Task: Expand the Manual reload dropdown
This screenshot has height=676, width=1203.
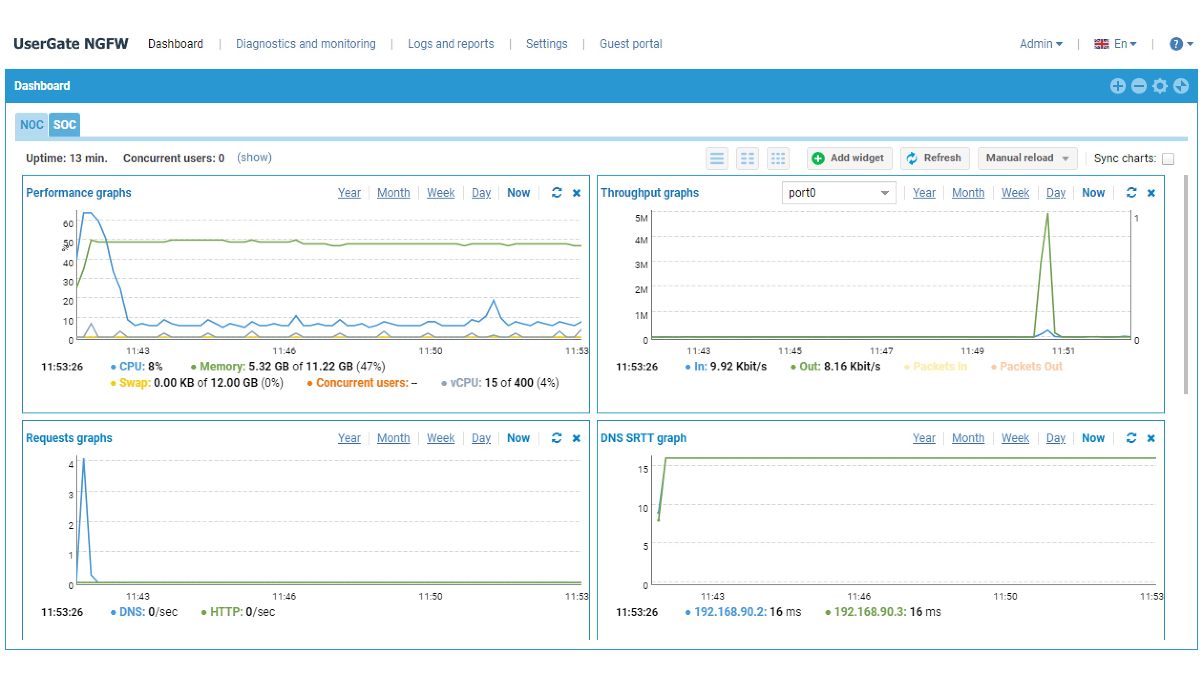Action: pos(1027,158)
